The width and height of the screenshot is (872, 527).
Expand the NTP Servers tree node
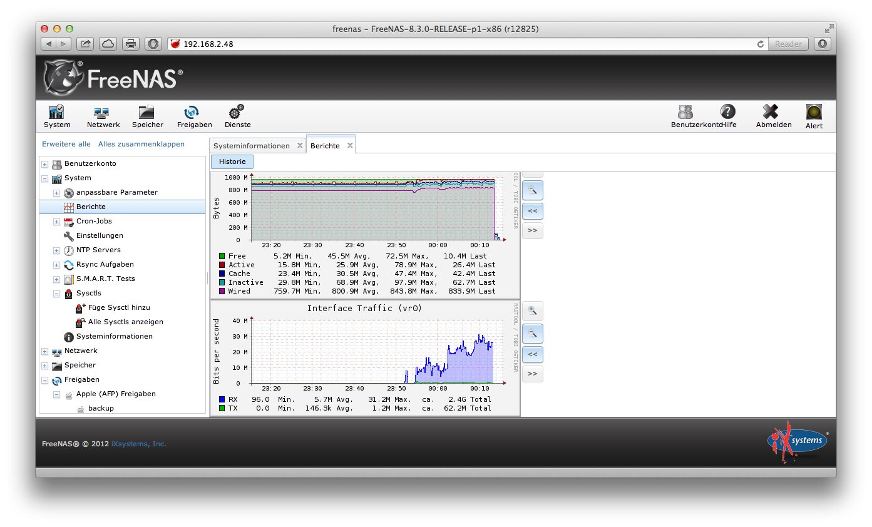[x=56, y=250]
